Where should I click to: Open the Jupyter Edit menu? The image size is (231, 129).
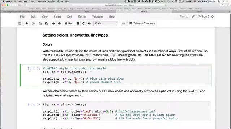pos(33,17)
